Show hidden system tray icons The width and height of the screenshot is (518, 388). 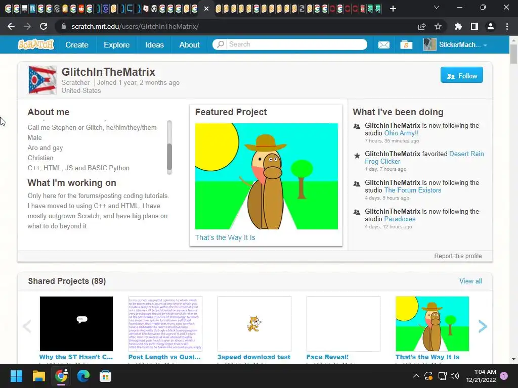tap(416, 376)
